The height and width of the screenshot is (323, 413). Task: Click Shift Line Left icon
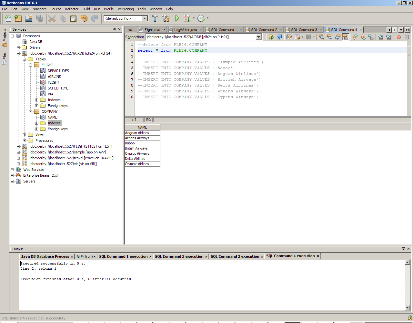pos(381,37)
